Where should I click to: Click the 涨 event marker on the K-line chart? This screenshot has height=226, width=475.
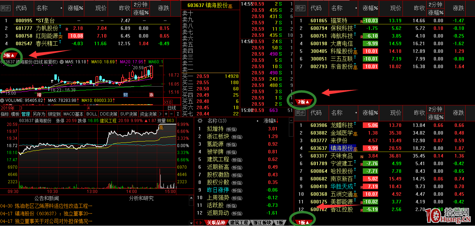[152, 95]
